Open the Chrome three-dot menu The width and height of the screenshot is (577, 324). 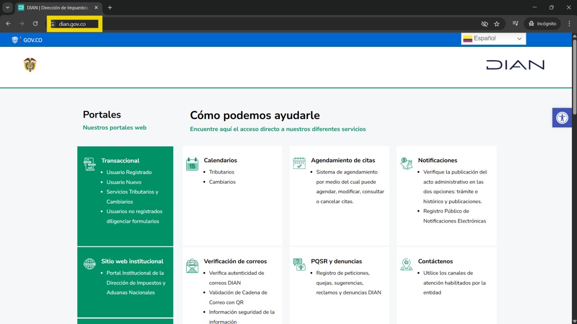[569, 24]
